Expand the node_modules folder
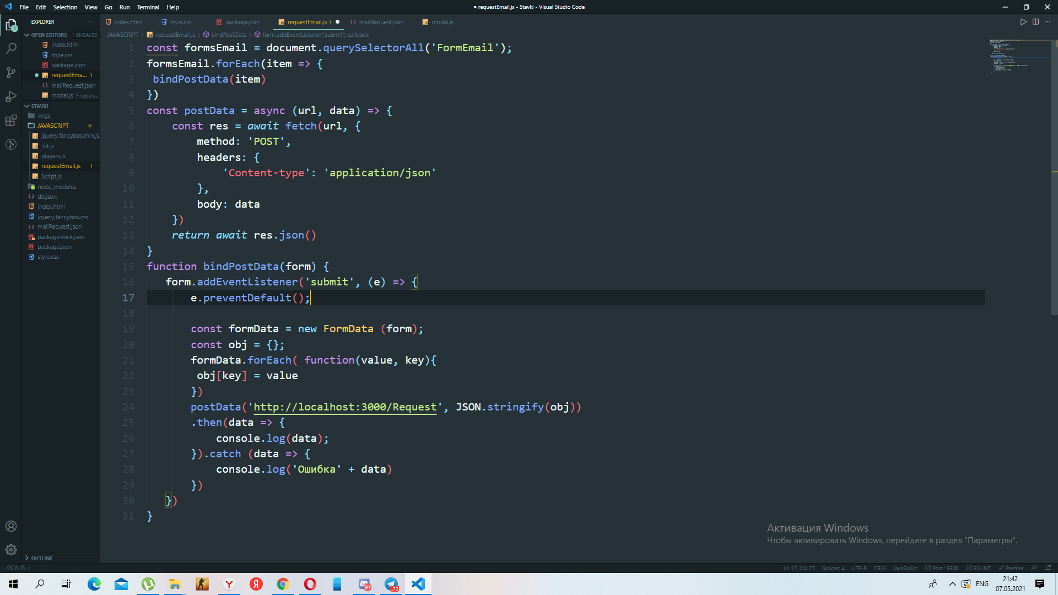Screen dimensions: 1058x595 coord(57,187)
